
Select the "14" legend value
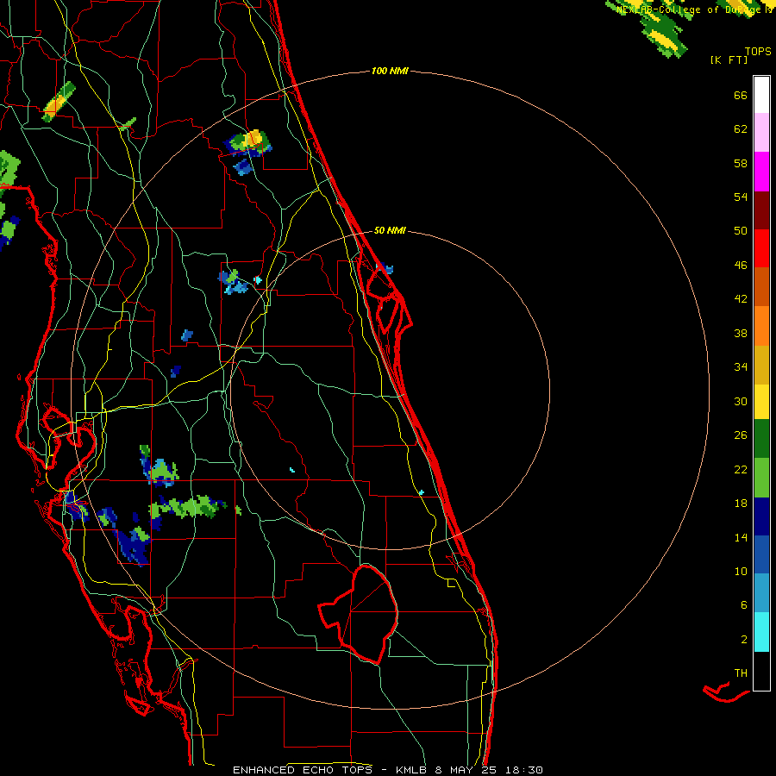click(741, 537)
